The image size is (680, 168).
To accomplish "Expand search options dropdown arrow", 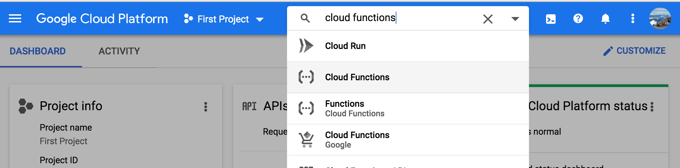I will [x=515, y=19].
